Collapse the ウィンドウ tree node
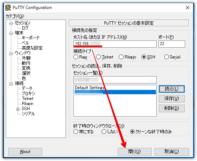This screenshot has height=161, width=197. point(11,53)
